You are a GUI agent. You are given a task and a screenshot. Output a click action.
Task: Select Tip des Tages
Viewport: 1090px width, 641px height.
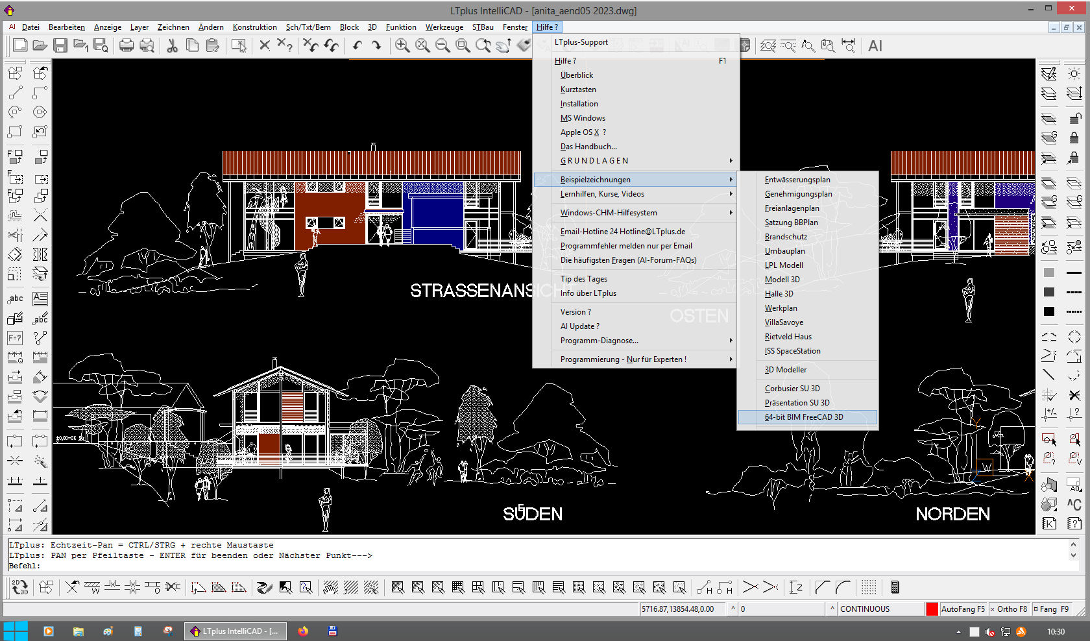(x=635, y=279)
